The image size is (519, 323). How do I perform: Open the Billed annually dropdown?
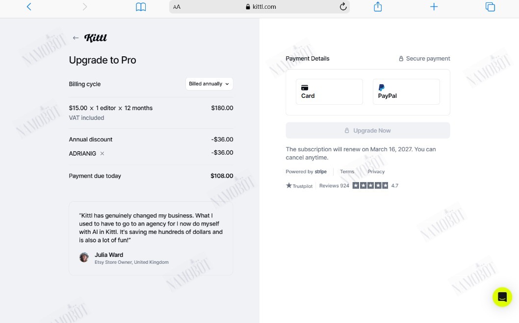209,84
